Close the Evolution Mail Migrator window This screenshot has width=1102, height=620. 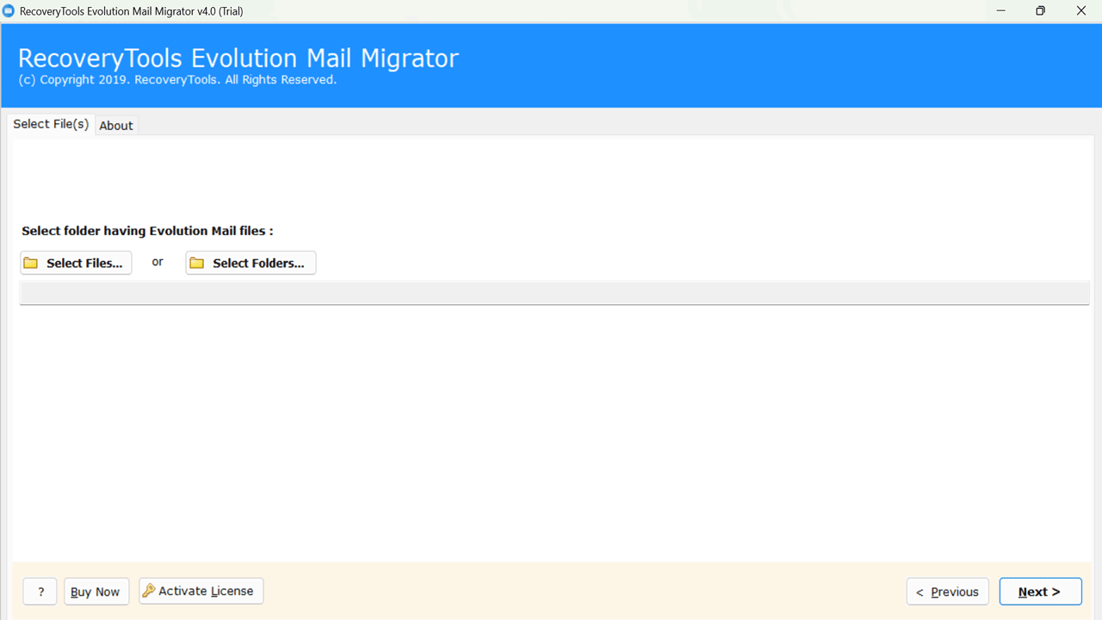(x=1081, y=11)
